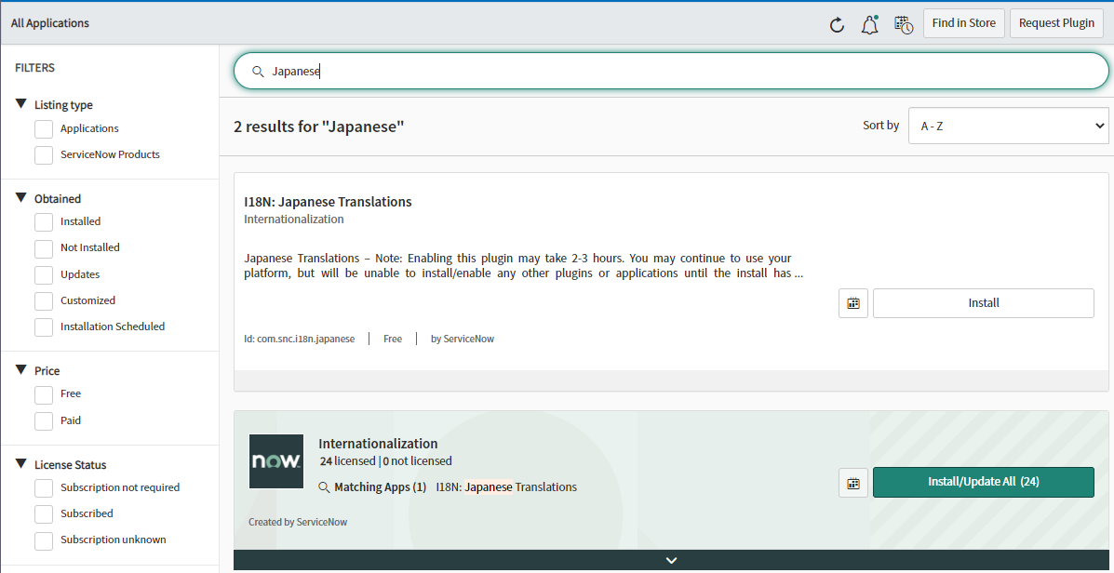Click the Id: com.snc.i18n.japanese text
The width and height of the screenshot is (1114, 573).
299,340
